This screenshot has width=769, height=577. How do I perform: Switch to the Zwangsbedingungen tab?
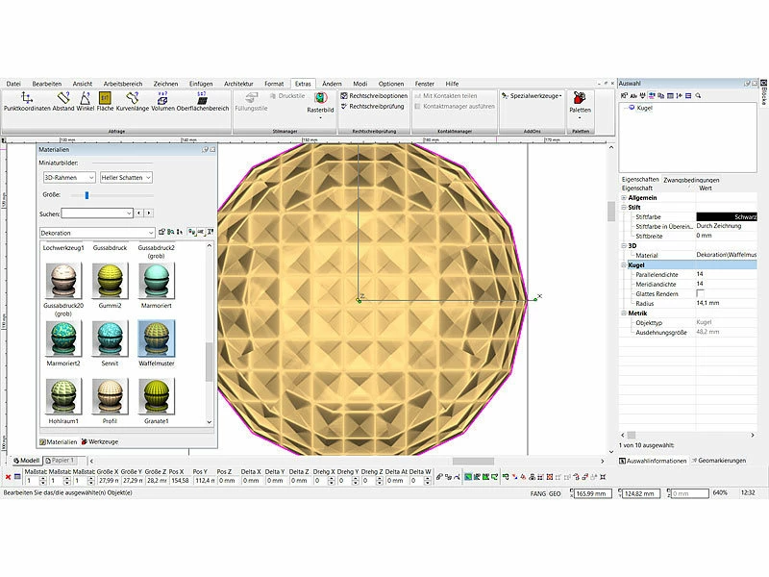point(691,180)
